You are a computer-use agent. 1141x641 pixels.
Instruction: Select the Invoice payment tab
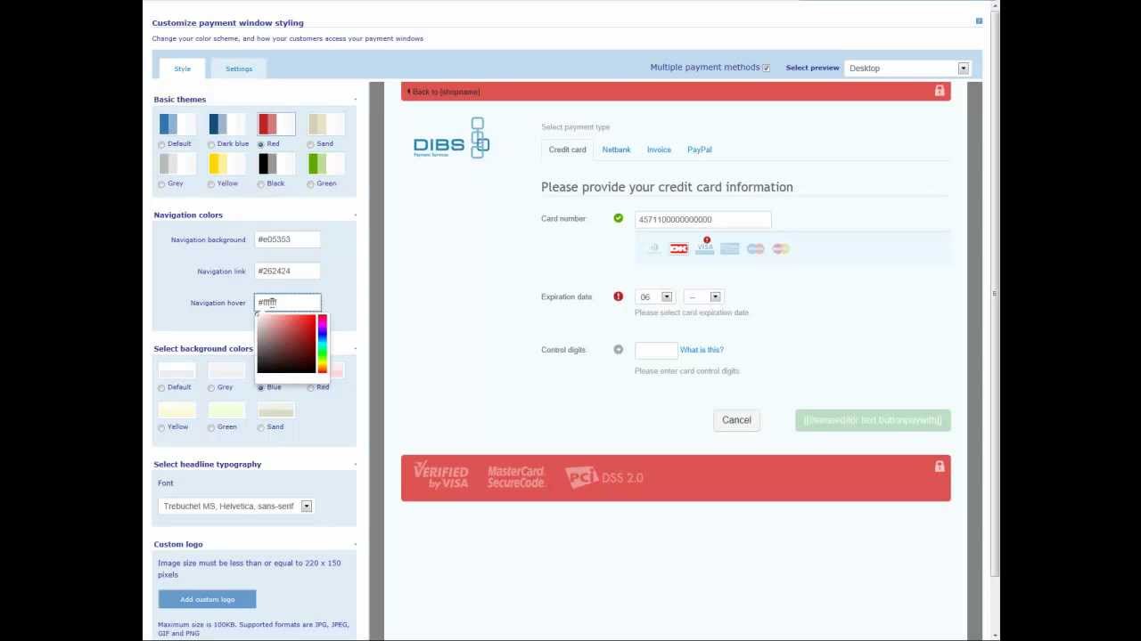[659, 150]
